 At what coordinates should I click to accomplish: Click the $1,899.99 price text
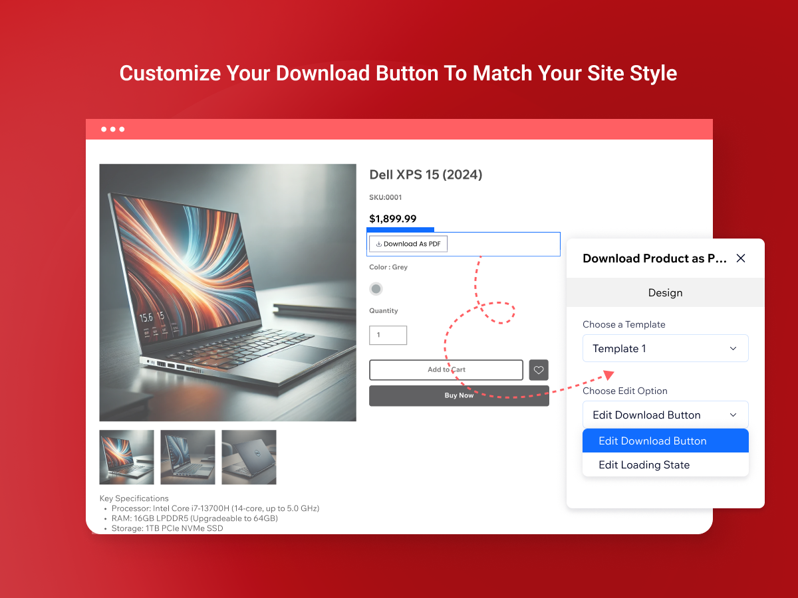pos(393,219)
